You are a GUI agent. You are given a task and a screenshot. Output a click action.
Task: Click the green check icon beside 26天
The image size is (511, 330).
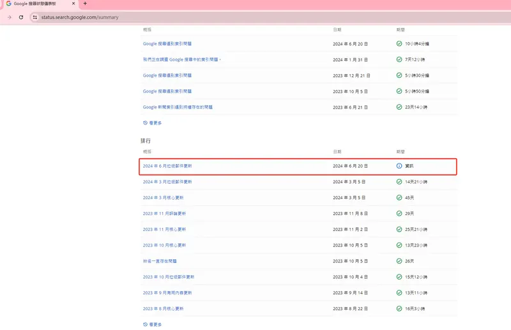tap(399, 261)
